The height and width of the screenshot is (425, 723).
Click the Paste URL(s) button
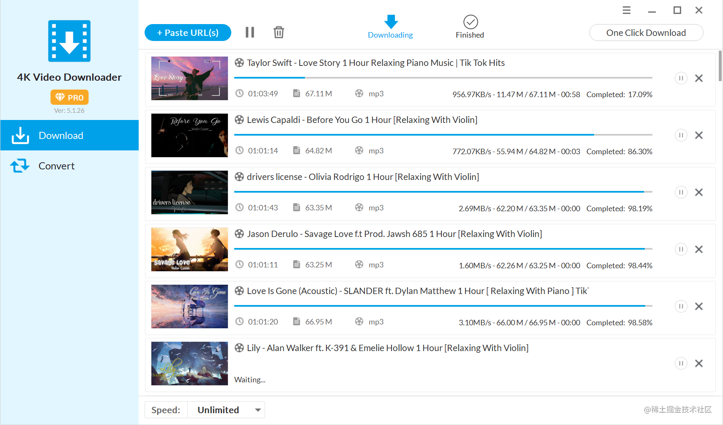(x=188, y=33)
